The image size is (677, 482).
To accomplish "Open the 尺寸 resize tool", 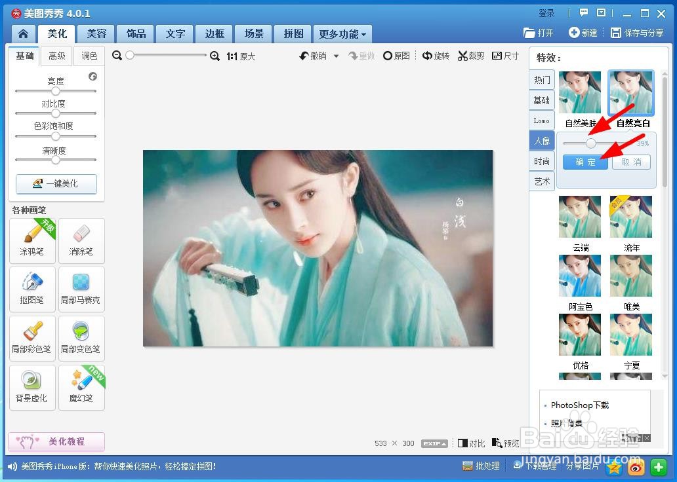I will (505, 56).
